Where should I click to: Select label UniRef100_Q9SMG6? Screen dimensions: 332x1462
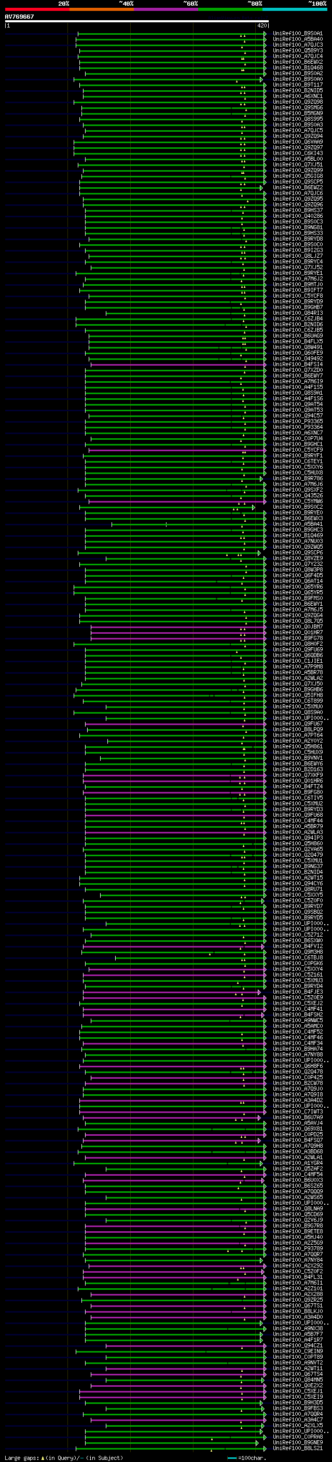coord(297,108)
